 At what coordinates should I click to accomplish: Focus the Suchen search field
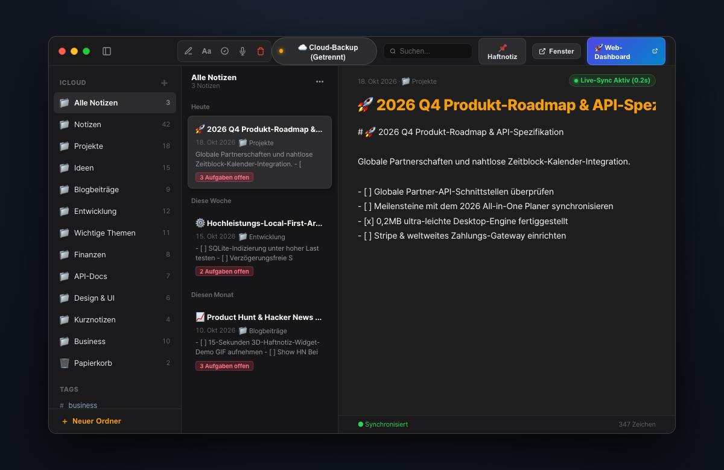coord(428,51)
